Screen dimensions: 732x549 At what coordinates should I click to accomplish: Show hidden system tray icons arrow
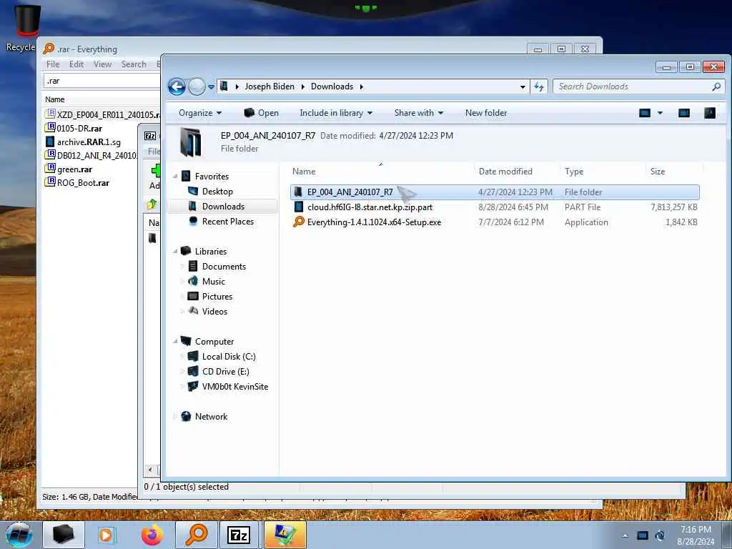[x=625, y=535]
